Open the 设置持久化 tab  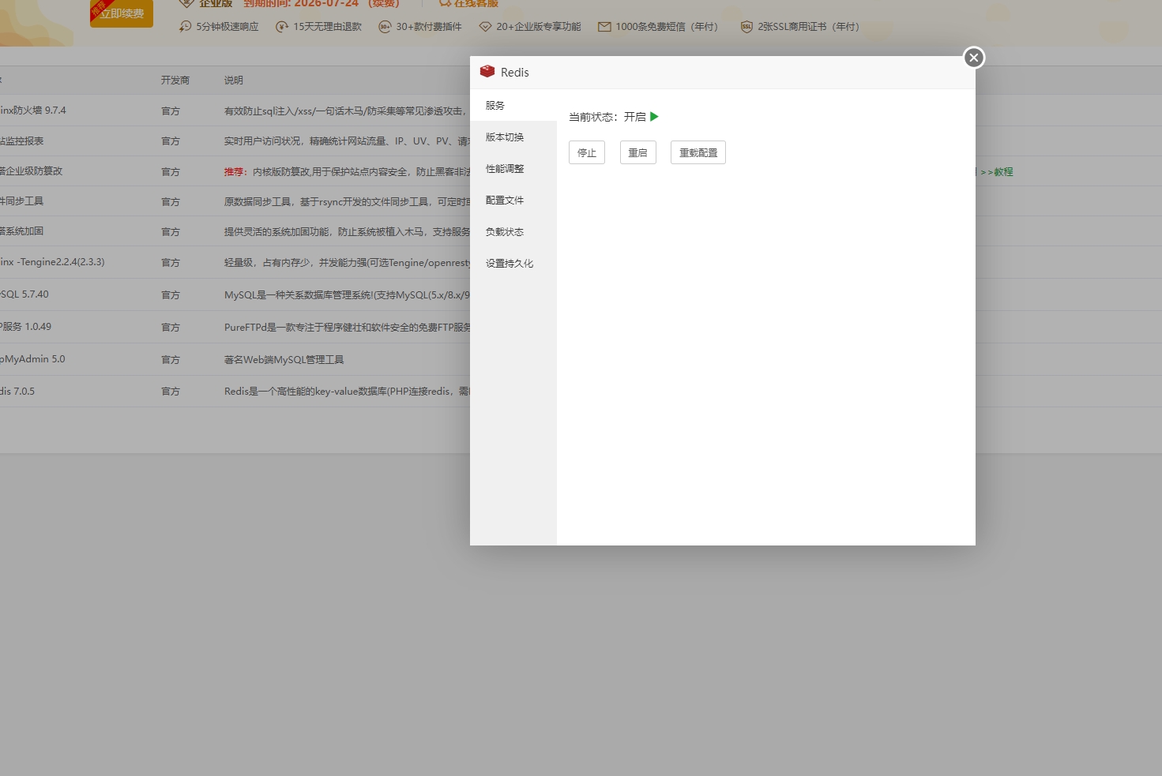pos(510,263)
